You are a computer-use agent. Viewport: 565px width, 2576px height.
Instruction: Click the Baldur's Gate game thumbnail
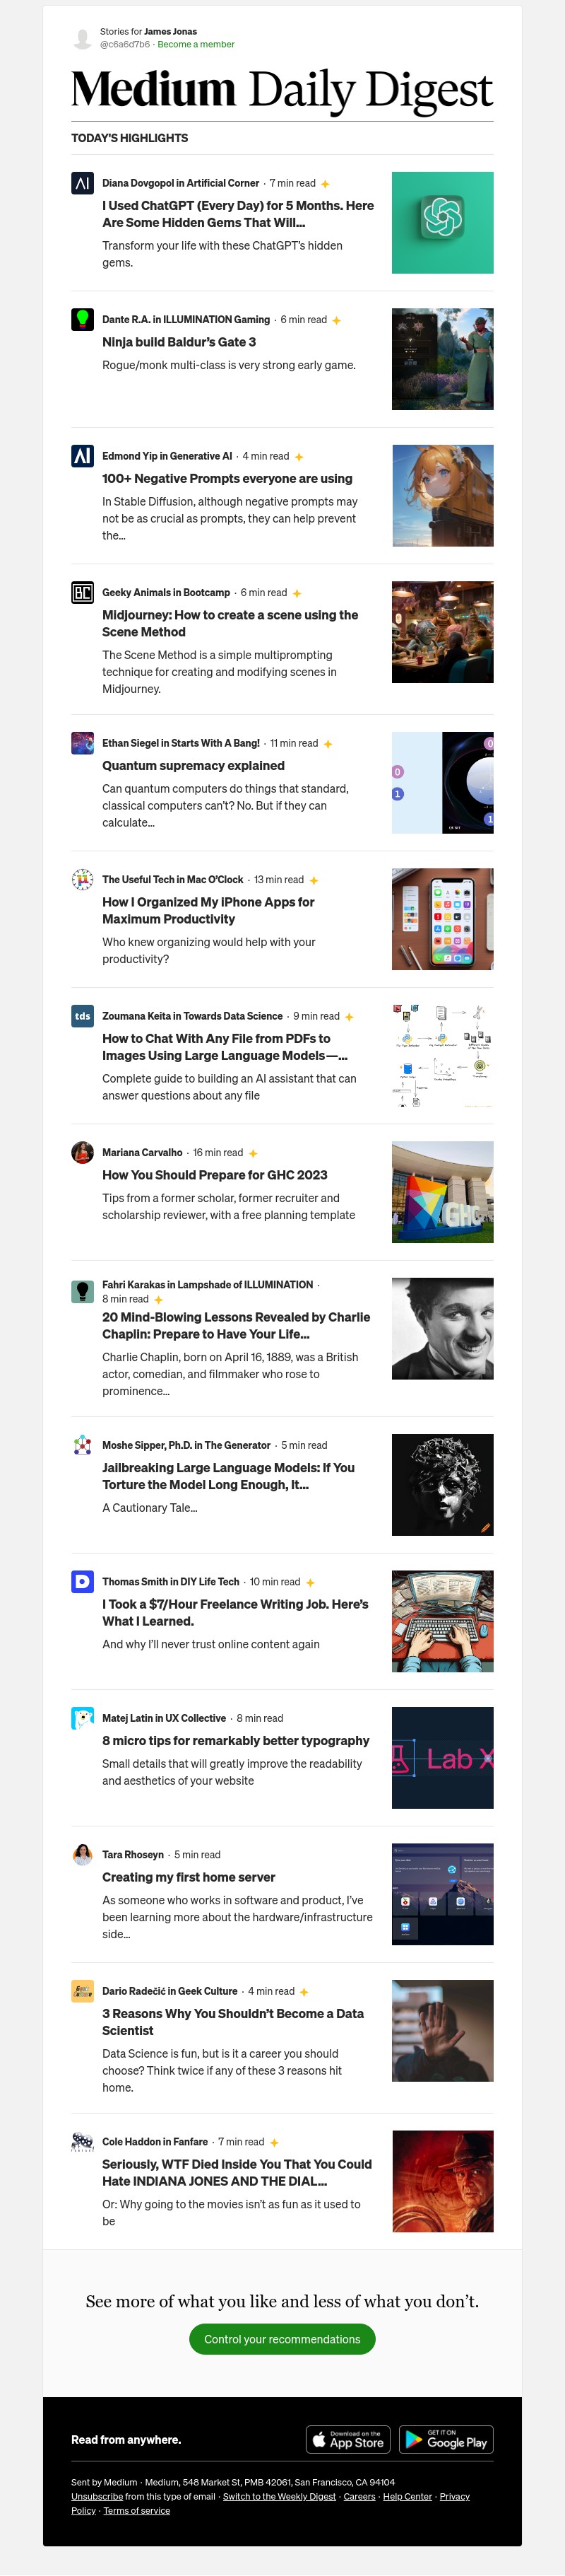tap(442, 359)
